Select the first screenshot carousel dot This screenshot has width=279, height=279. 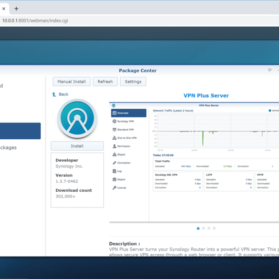coord(198,228)
